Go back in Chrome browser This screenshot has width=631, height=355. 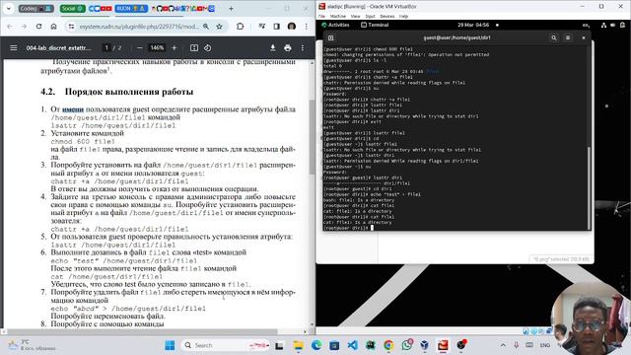click(10, 27)
